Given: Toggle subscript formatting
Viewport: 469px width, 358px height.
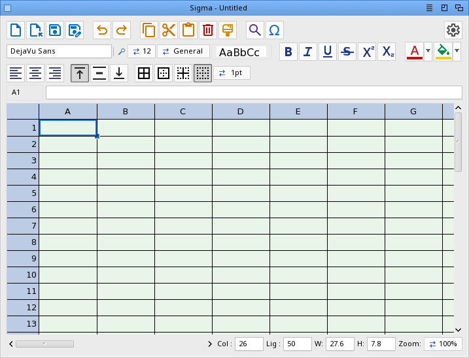Looking at the screenshot, I should coord(387,52).
